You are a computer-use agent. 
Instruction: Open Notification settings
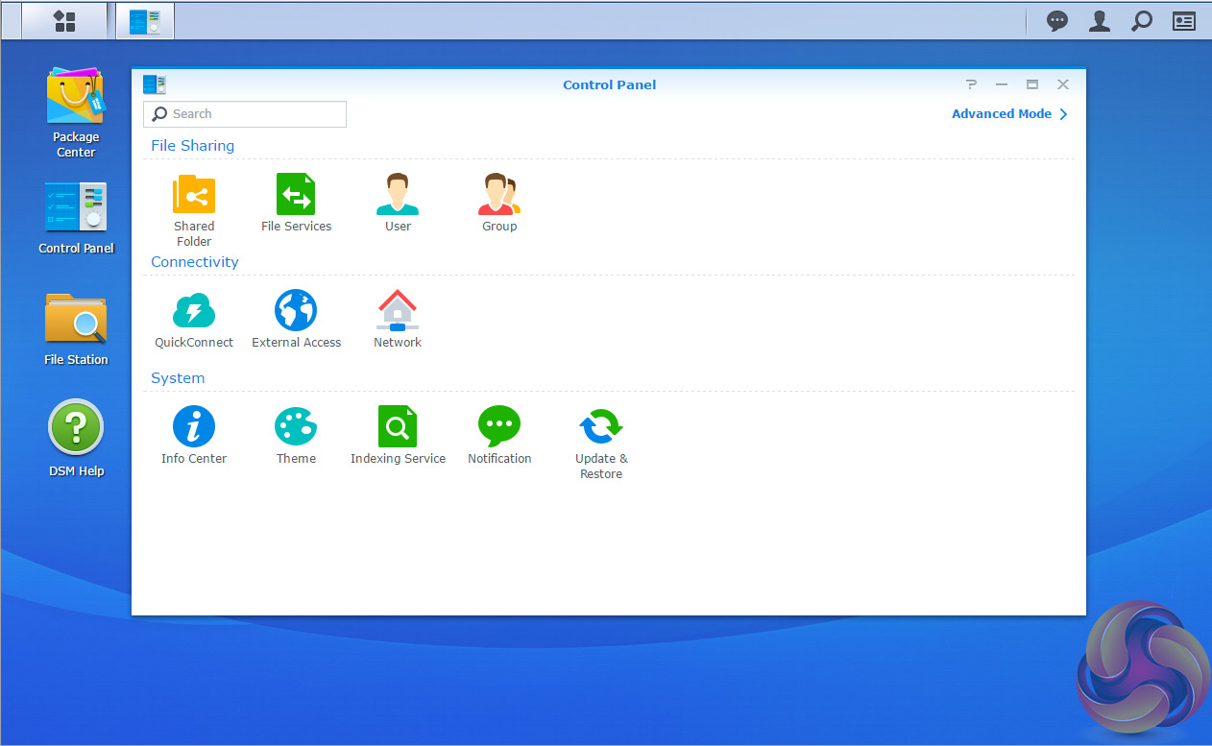pyautogui.click(x=499, y=435)
